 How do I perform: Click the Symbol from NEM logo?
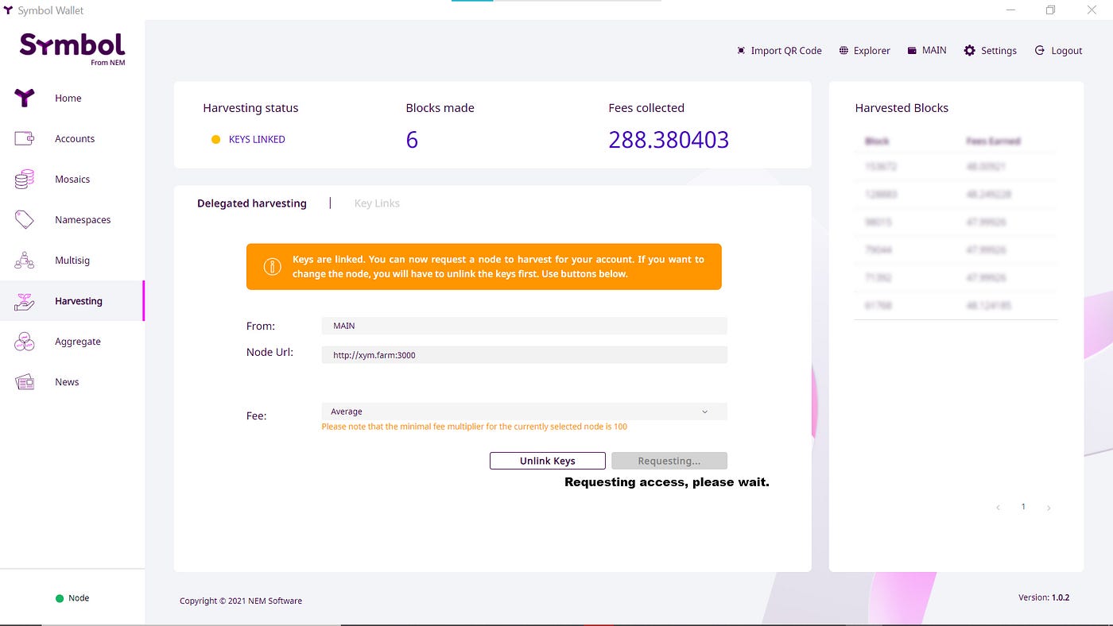tap(72, 48)
